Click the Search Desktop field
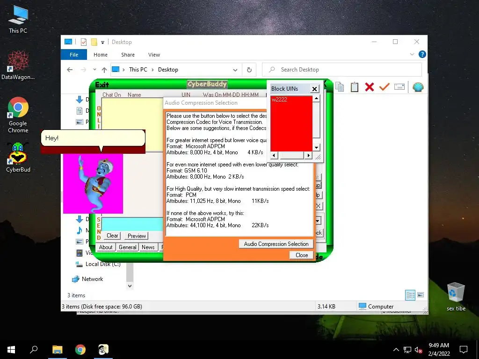 click(342, 70)
